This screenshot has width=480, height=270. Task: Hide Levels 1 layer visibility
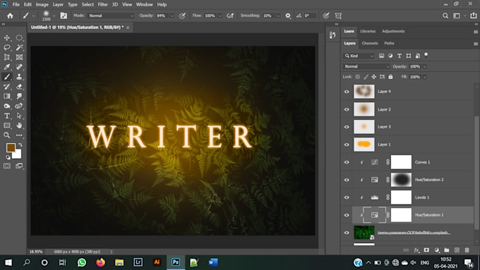[347, 197]
